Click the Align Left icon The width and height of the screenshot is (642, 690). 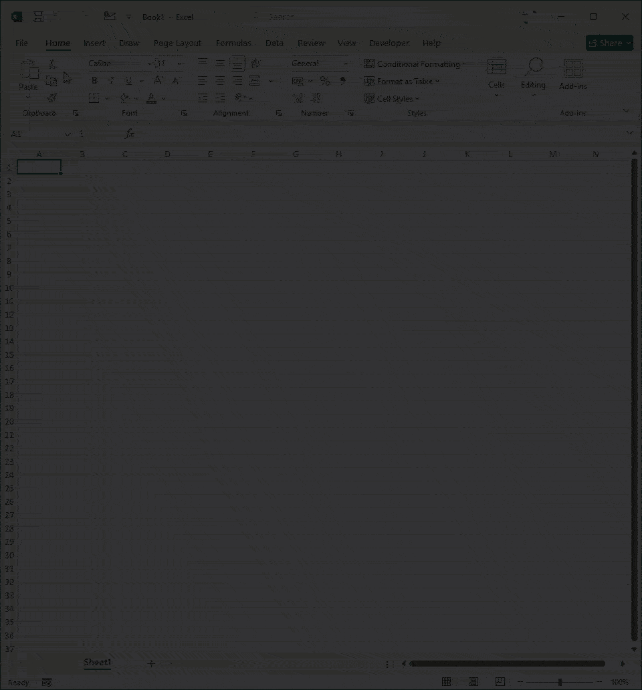[203, 80]
